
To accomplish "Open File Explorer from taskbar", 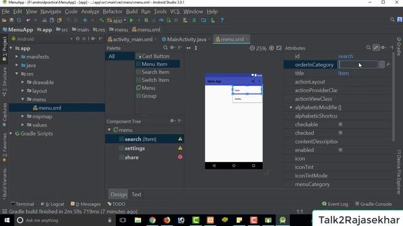I will tap(138, 220).
